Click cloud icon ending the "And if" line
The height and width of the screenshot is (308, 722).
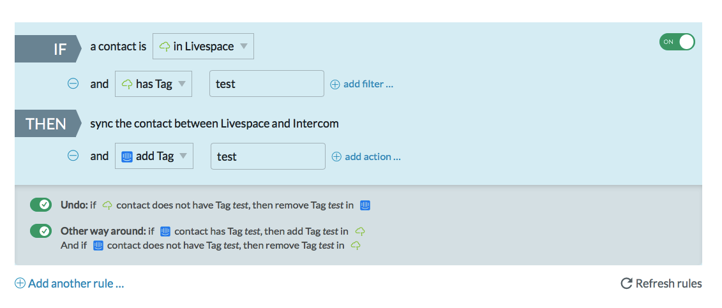tap(356, 246)
